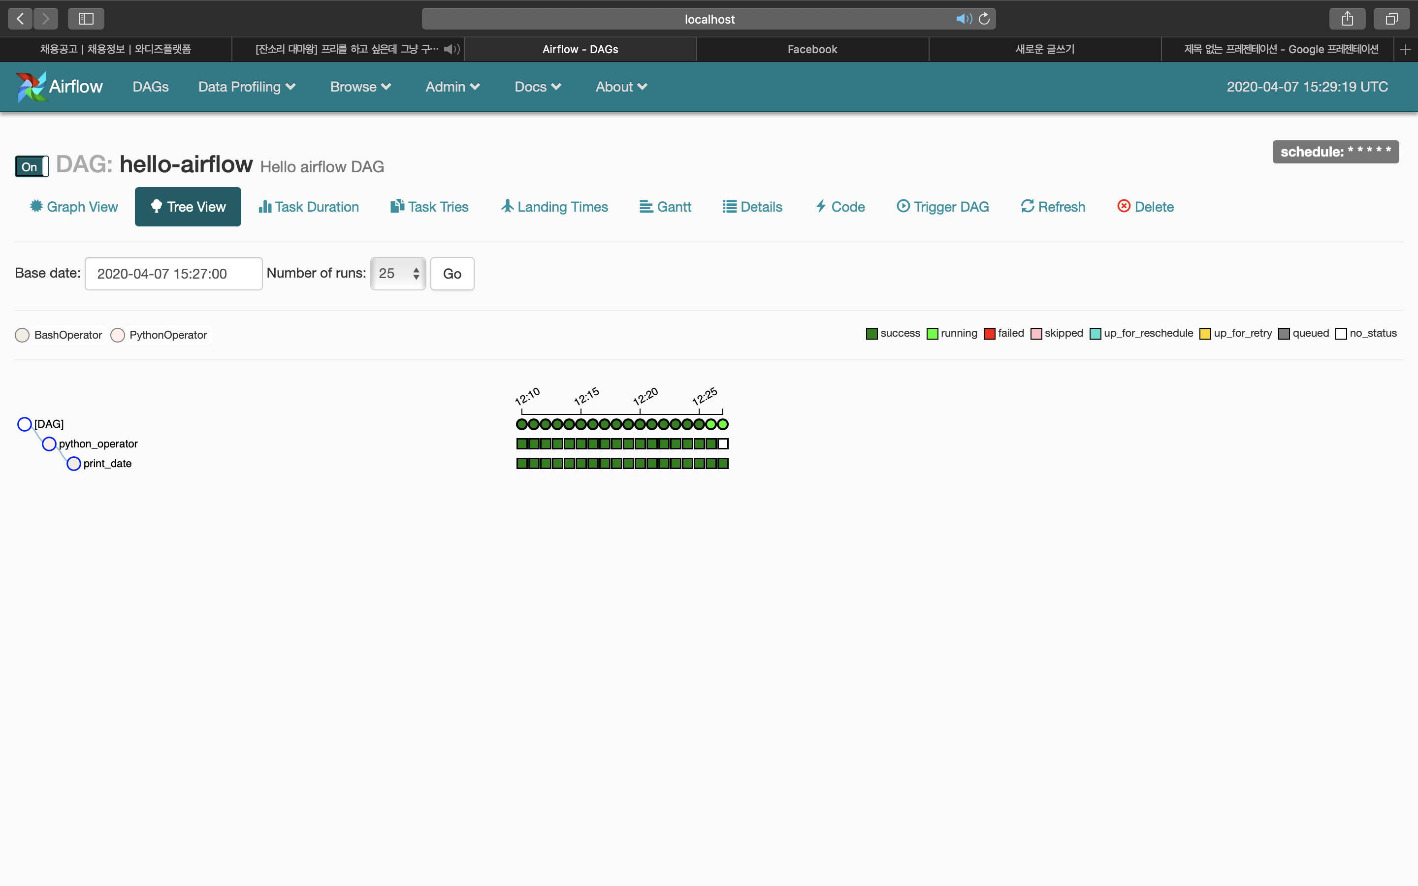The width and height of the screenshot is (1418, 886).
Task: Toggle the Safari sidebar button
Action: tap(86, 19)
